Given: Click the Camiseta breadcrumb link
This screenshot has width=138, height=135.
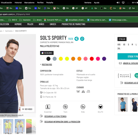Looking at the screenshot, I should click(x=9, y=31).
